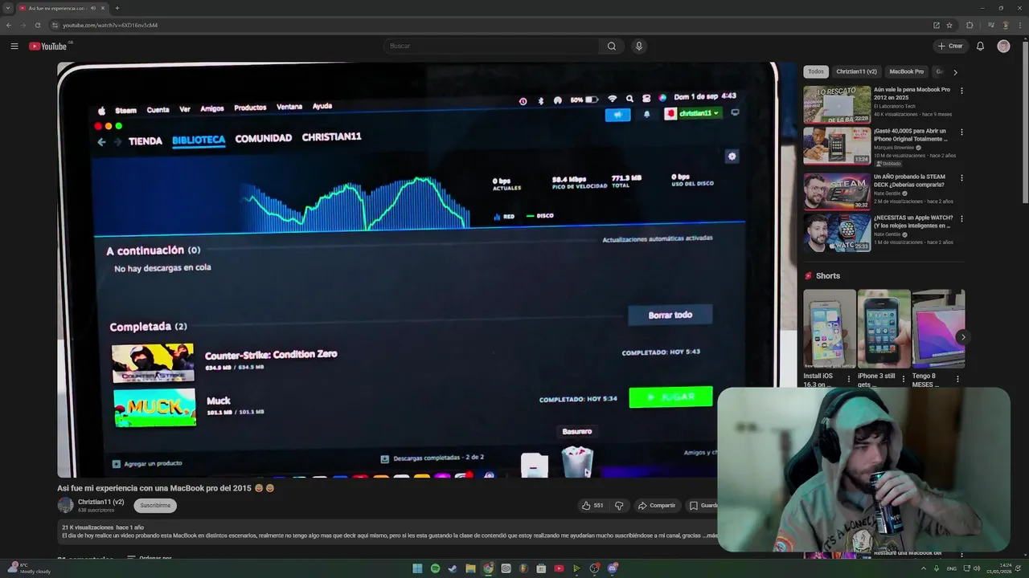1029x578 pixels.
Task: Open options for 'iPhone 3 still gets' short
Action: (x=903, y=378)
